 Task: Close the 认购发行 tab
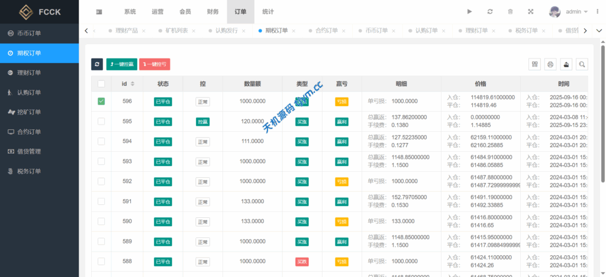pos(243,31)
